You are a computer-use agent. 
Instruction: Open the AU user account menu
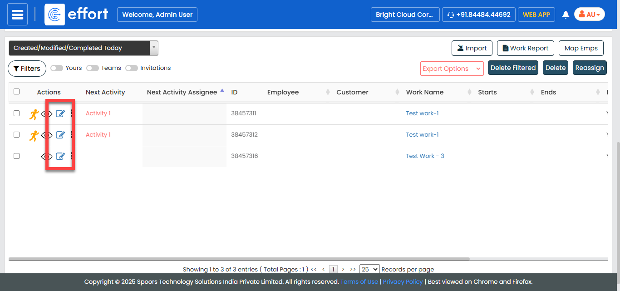tap(589, 15)
